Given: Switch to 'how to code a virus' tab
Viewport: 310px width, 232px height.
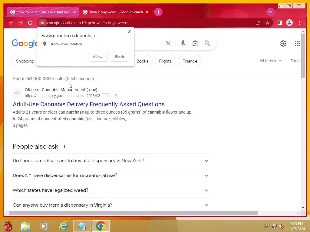Looking at the screenshot, I should click(43, 12).
